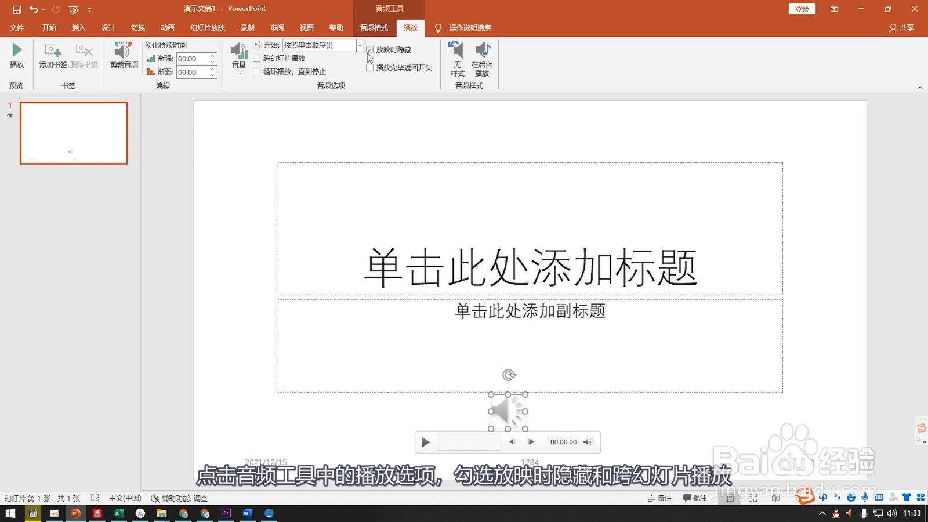Switch to the 播放 ribbon tab

410,27
